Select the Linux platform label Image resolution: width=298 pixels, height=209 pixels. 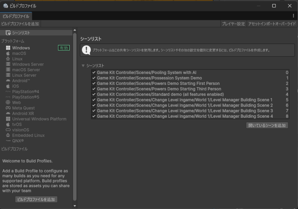tap(17, 59)
